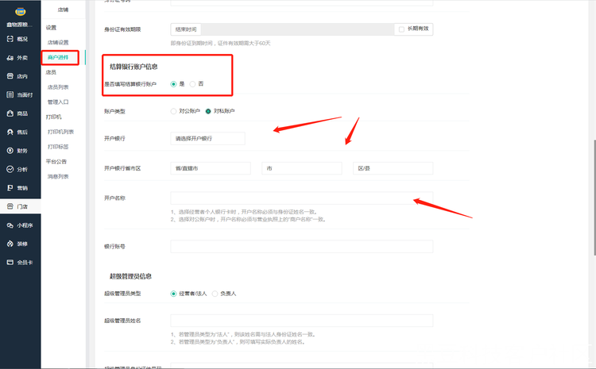Click into the 超级管理员姓名 input field

[x=302, y=321]
